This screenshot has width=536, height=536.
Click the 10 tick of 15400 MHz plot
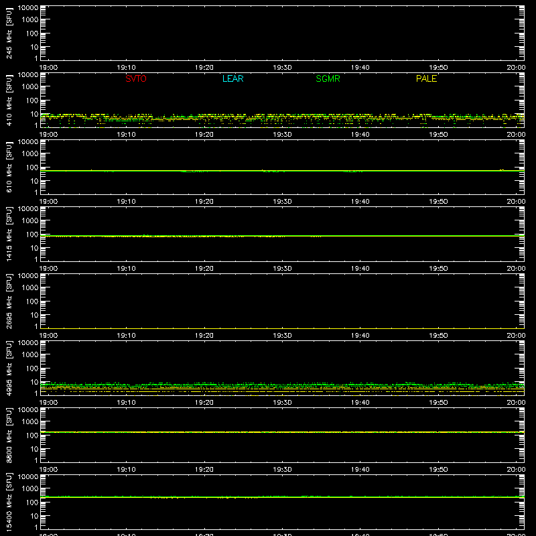pyautogui.click(x=34, y=516)
